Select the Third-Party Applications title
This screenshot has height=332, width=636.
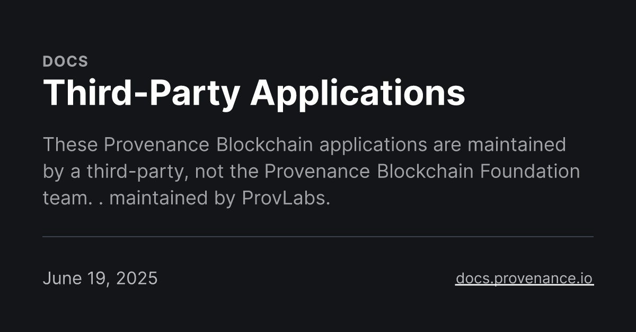(x=254, y=93)
